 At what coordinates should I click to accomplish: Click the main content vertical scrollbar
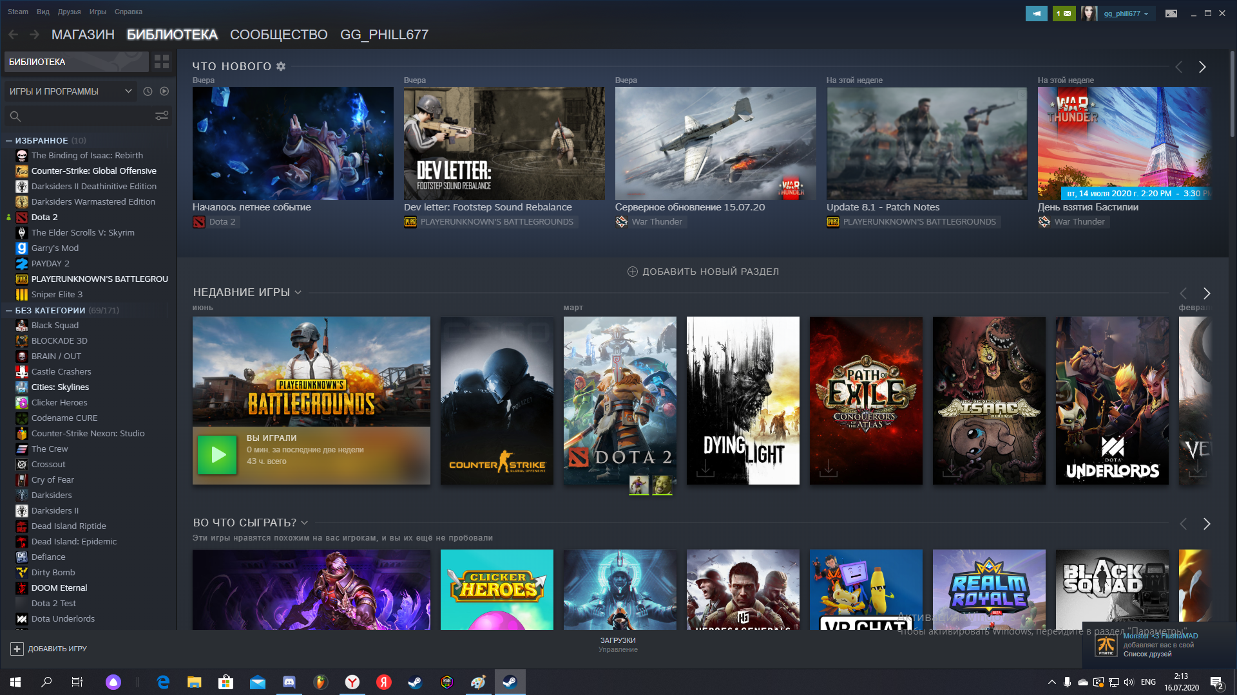(x=1232, y=93)
